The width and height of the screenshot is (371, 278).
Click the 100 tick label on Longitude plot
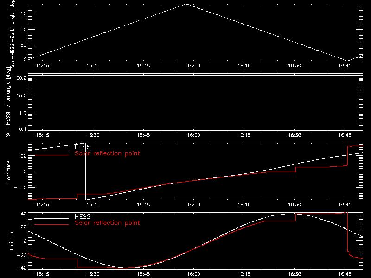point(22,156)
